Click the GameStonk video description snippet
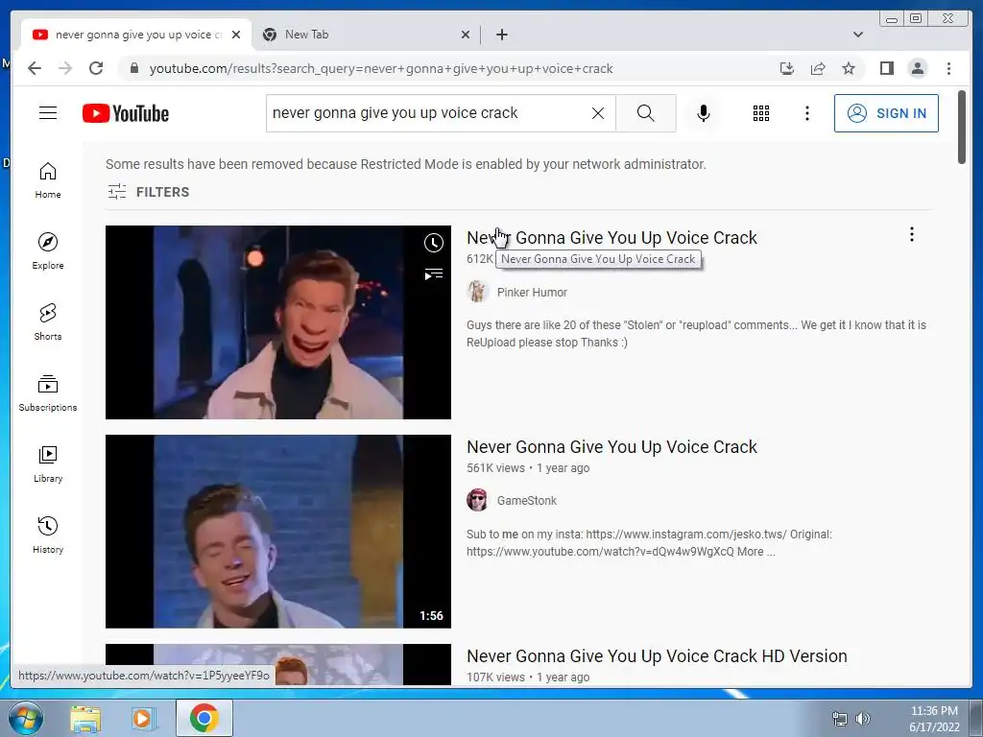Image resolution: width=983 pixels, height=737 pixels. coord(649,543)
